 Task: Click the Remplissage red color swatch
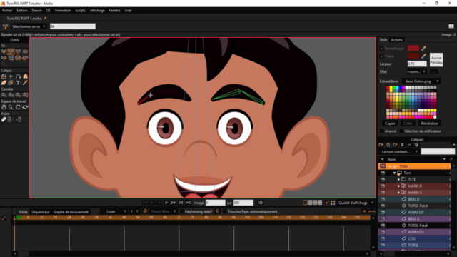[413, 48]
